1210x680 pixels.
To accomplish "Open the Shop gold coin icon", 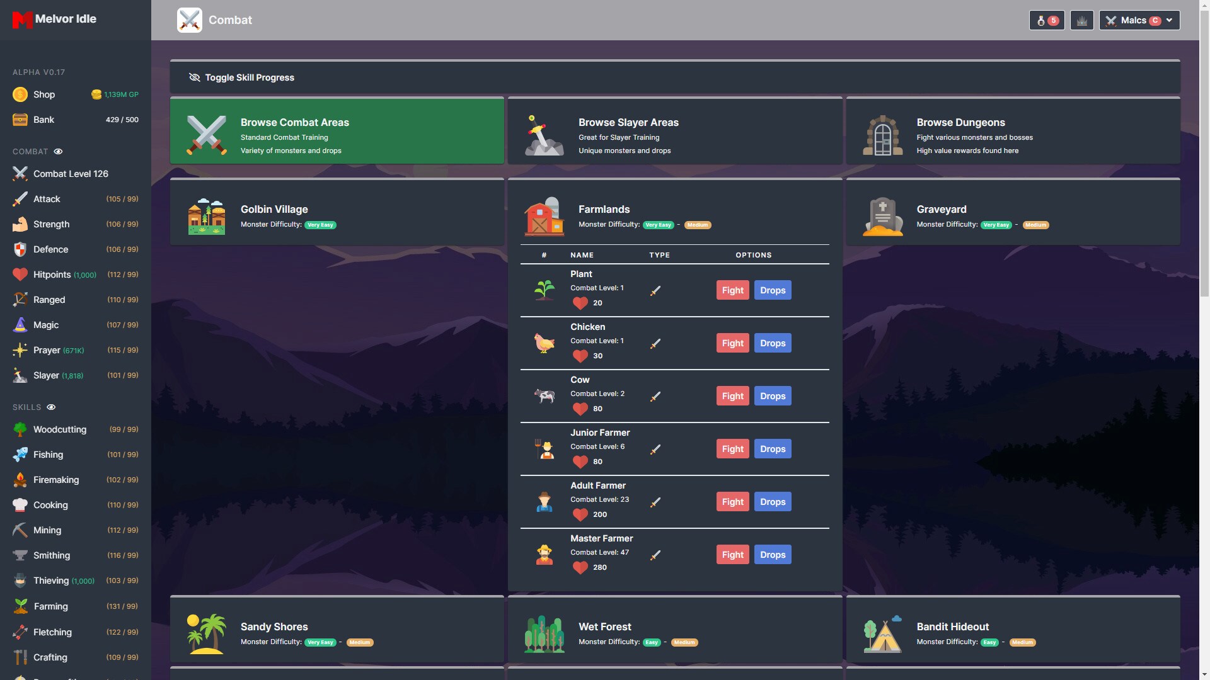I will 20,94.
